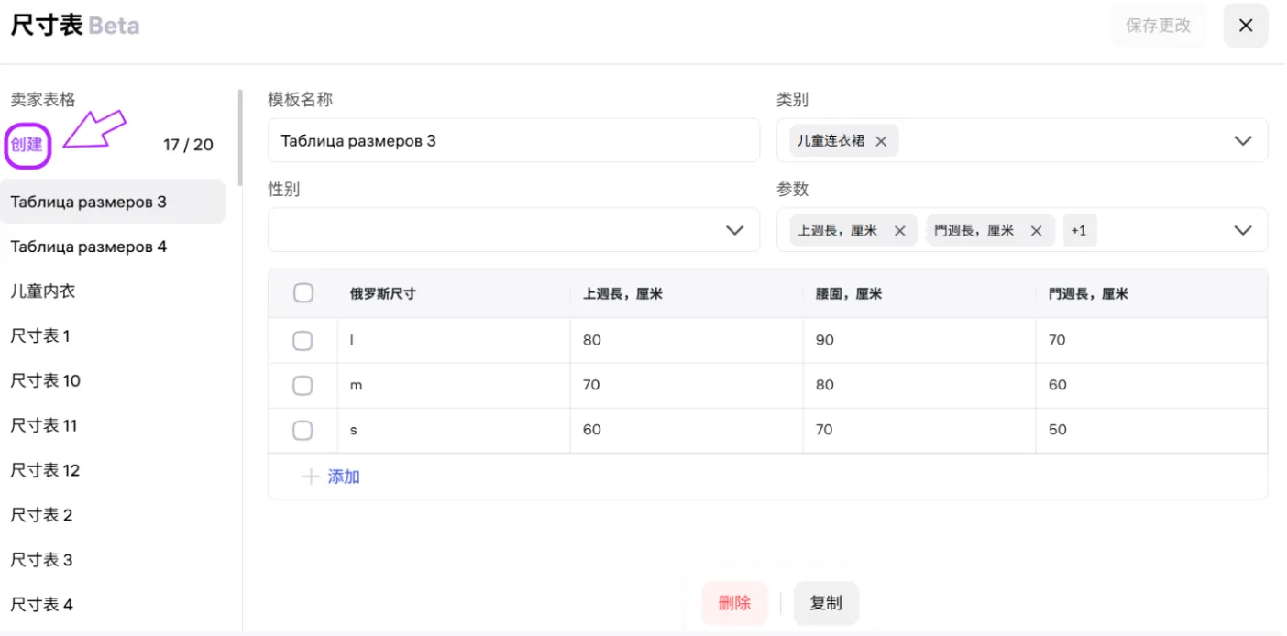The image size is (1287, 636).
Task: Click the 创建 link
Action: click(x=27, y=145)
